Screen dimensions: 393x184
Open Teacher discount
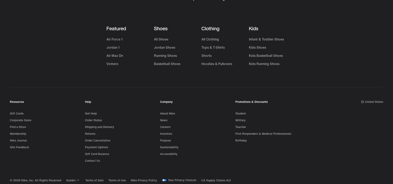click(241, 127)
